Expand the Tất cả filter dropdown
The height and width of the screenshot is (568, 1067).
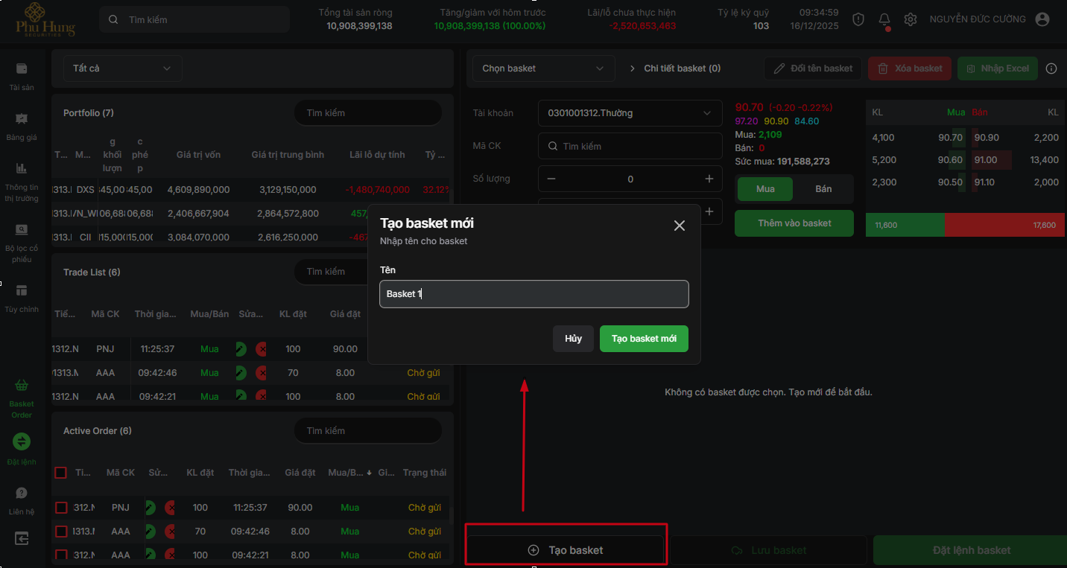point(123,68)
